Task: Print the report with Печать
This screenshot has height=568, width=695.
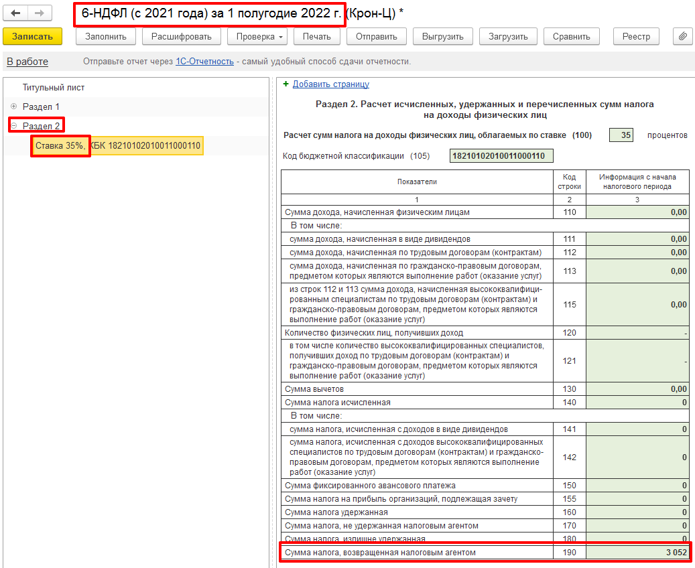Action: (316, 36)
